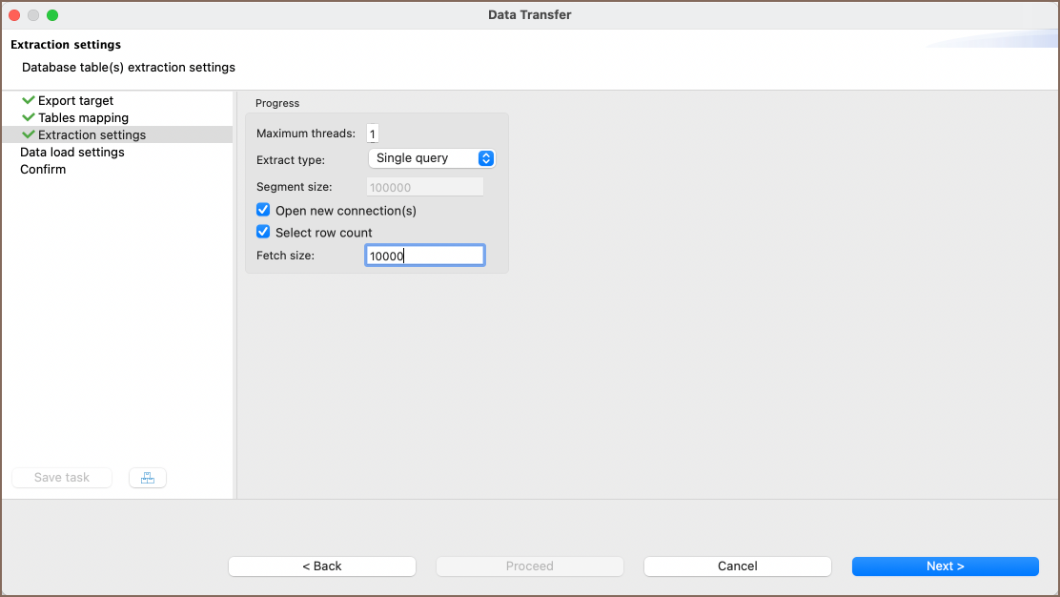
Task: Click into the Fetch size field
Action: (x=425, y=256)
